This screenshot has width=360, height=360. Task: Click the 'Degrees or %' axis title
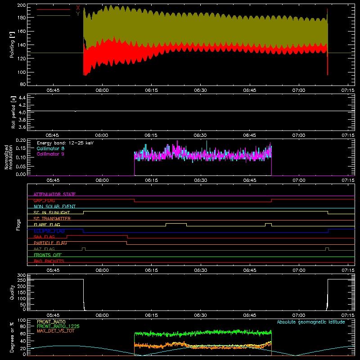click(12, 337)
